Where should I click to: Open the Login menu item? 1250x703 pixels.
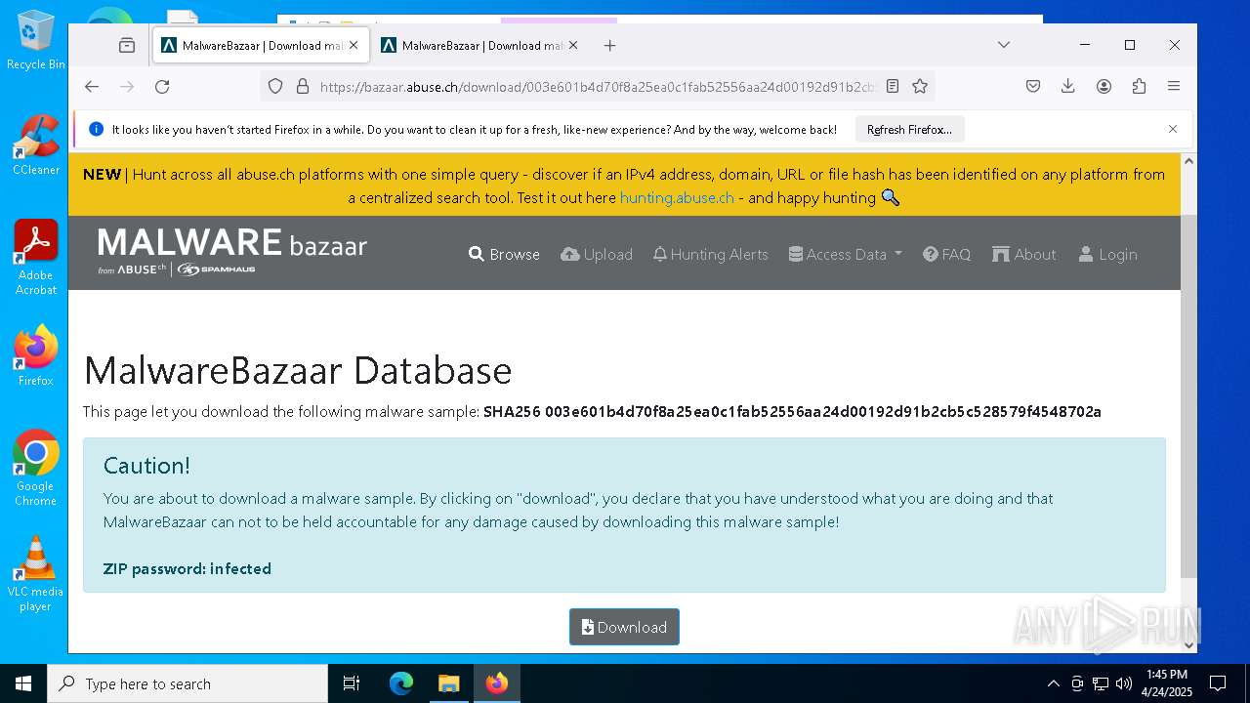pyautogui.click(x=1108, y=254)
